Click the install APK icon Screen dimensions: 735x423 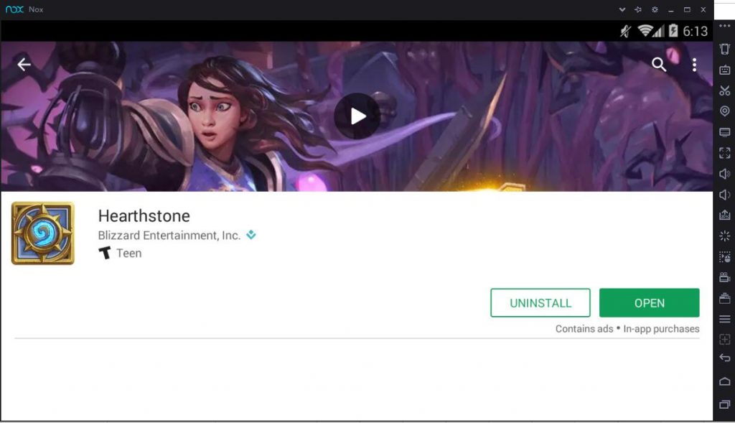tap(725, 215)
